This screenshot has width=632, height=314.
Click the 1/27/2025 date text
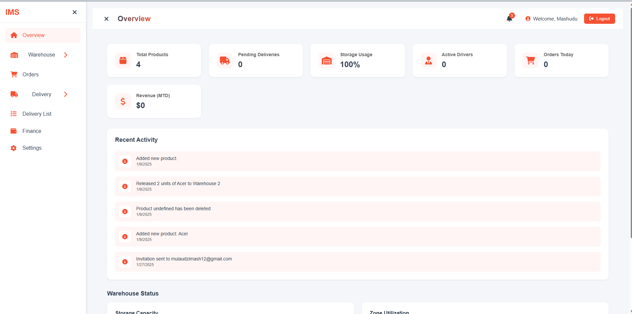pyautogui.click(x=145, y=265)
